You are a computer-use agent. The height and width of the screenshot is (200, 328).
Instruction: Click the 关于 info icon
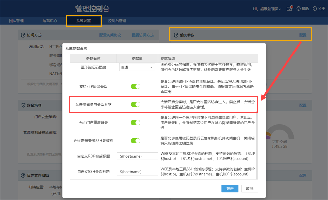click(314, 9)
